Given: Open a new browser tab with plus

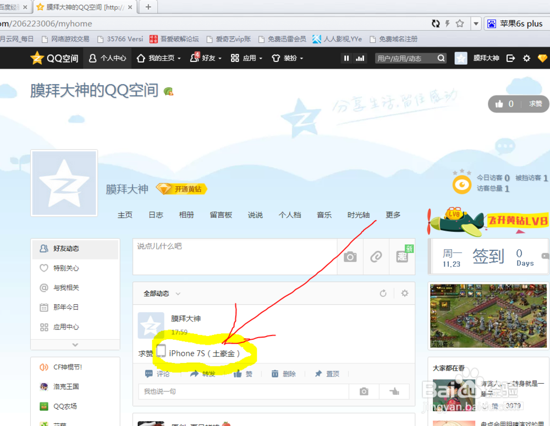Looking at the screenshot, I should click(148, 7).
